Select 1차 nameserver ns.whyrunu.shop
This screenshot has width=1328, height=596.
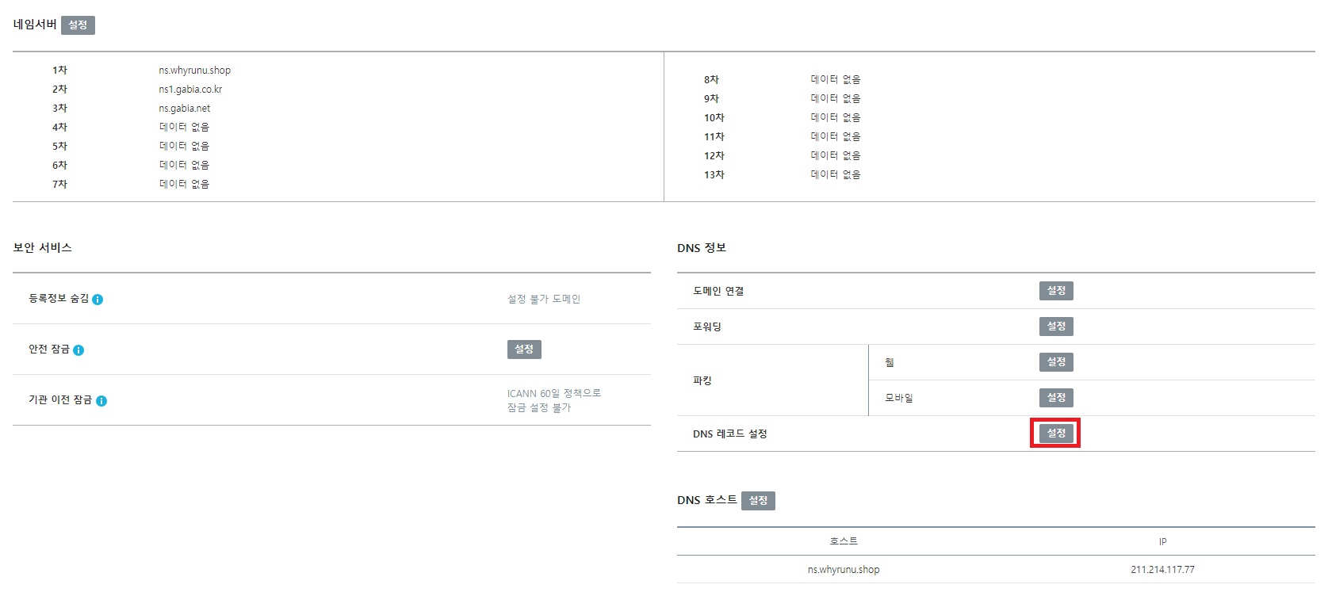(194, 71)
